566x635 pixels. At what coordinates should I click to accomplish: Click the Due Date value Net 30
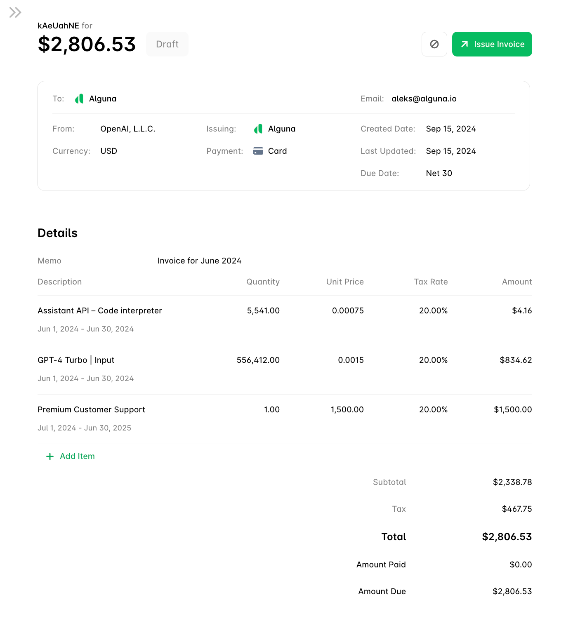pyautogui.click(x=439, y=173)
